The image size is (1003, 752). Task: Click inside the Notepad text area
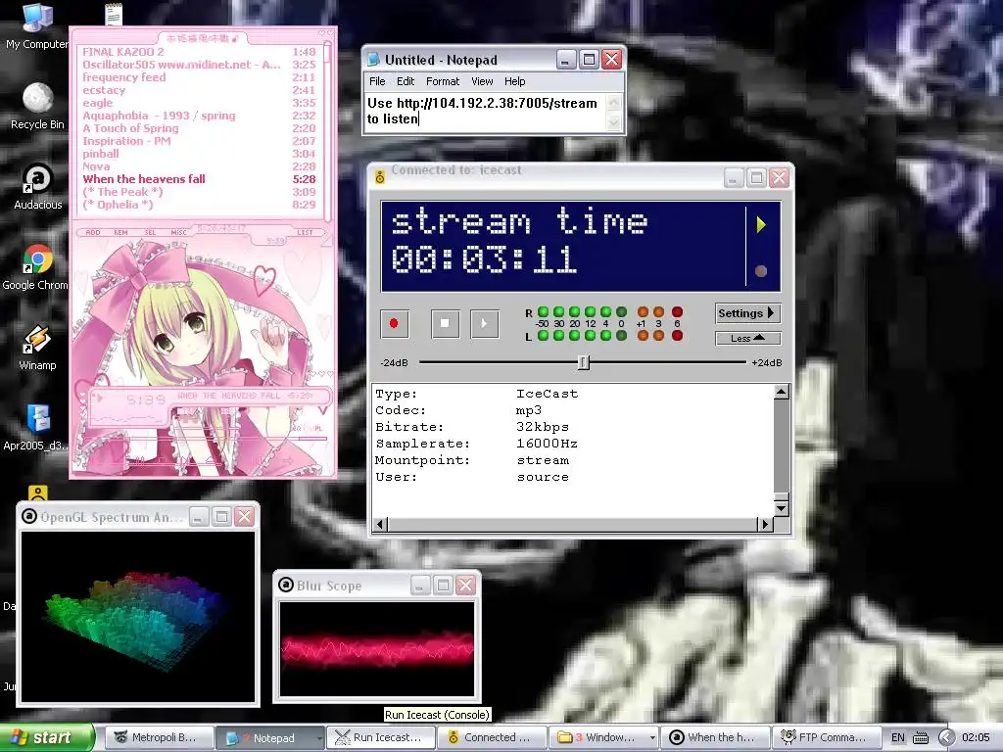pos(484,112)
